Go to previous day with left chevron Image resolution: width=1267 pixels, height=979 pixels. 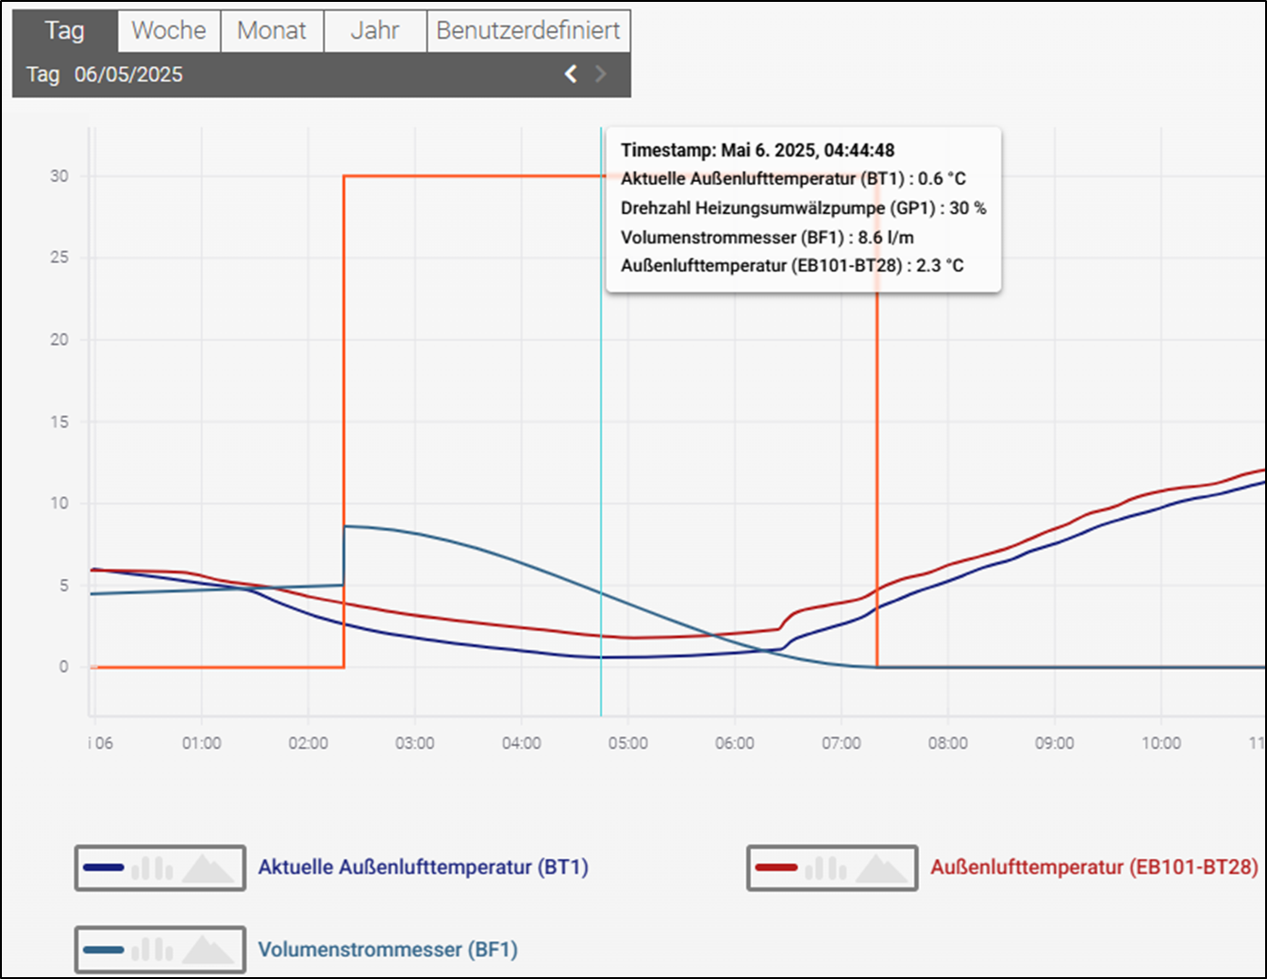[x=571, y=75]
